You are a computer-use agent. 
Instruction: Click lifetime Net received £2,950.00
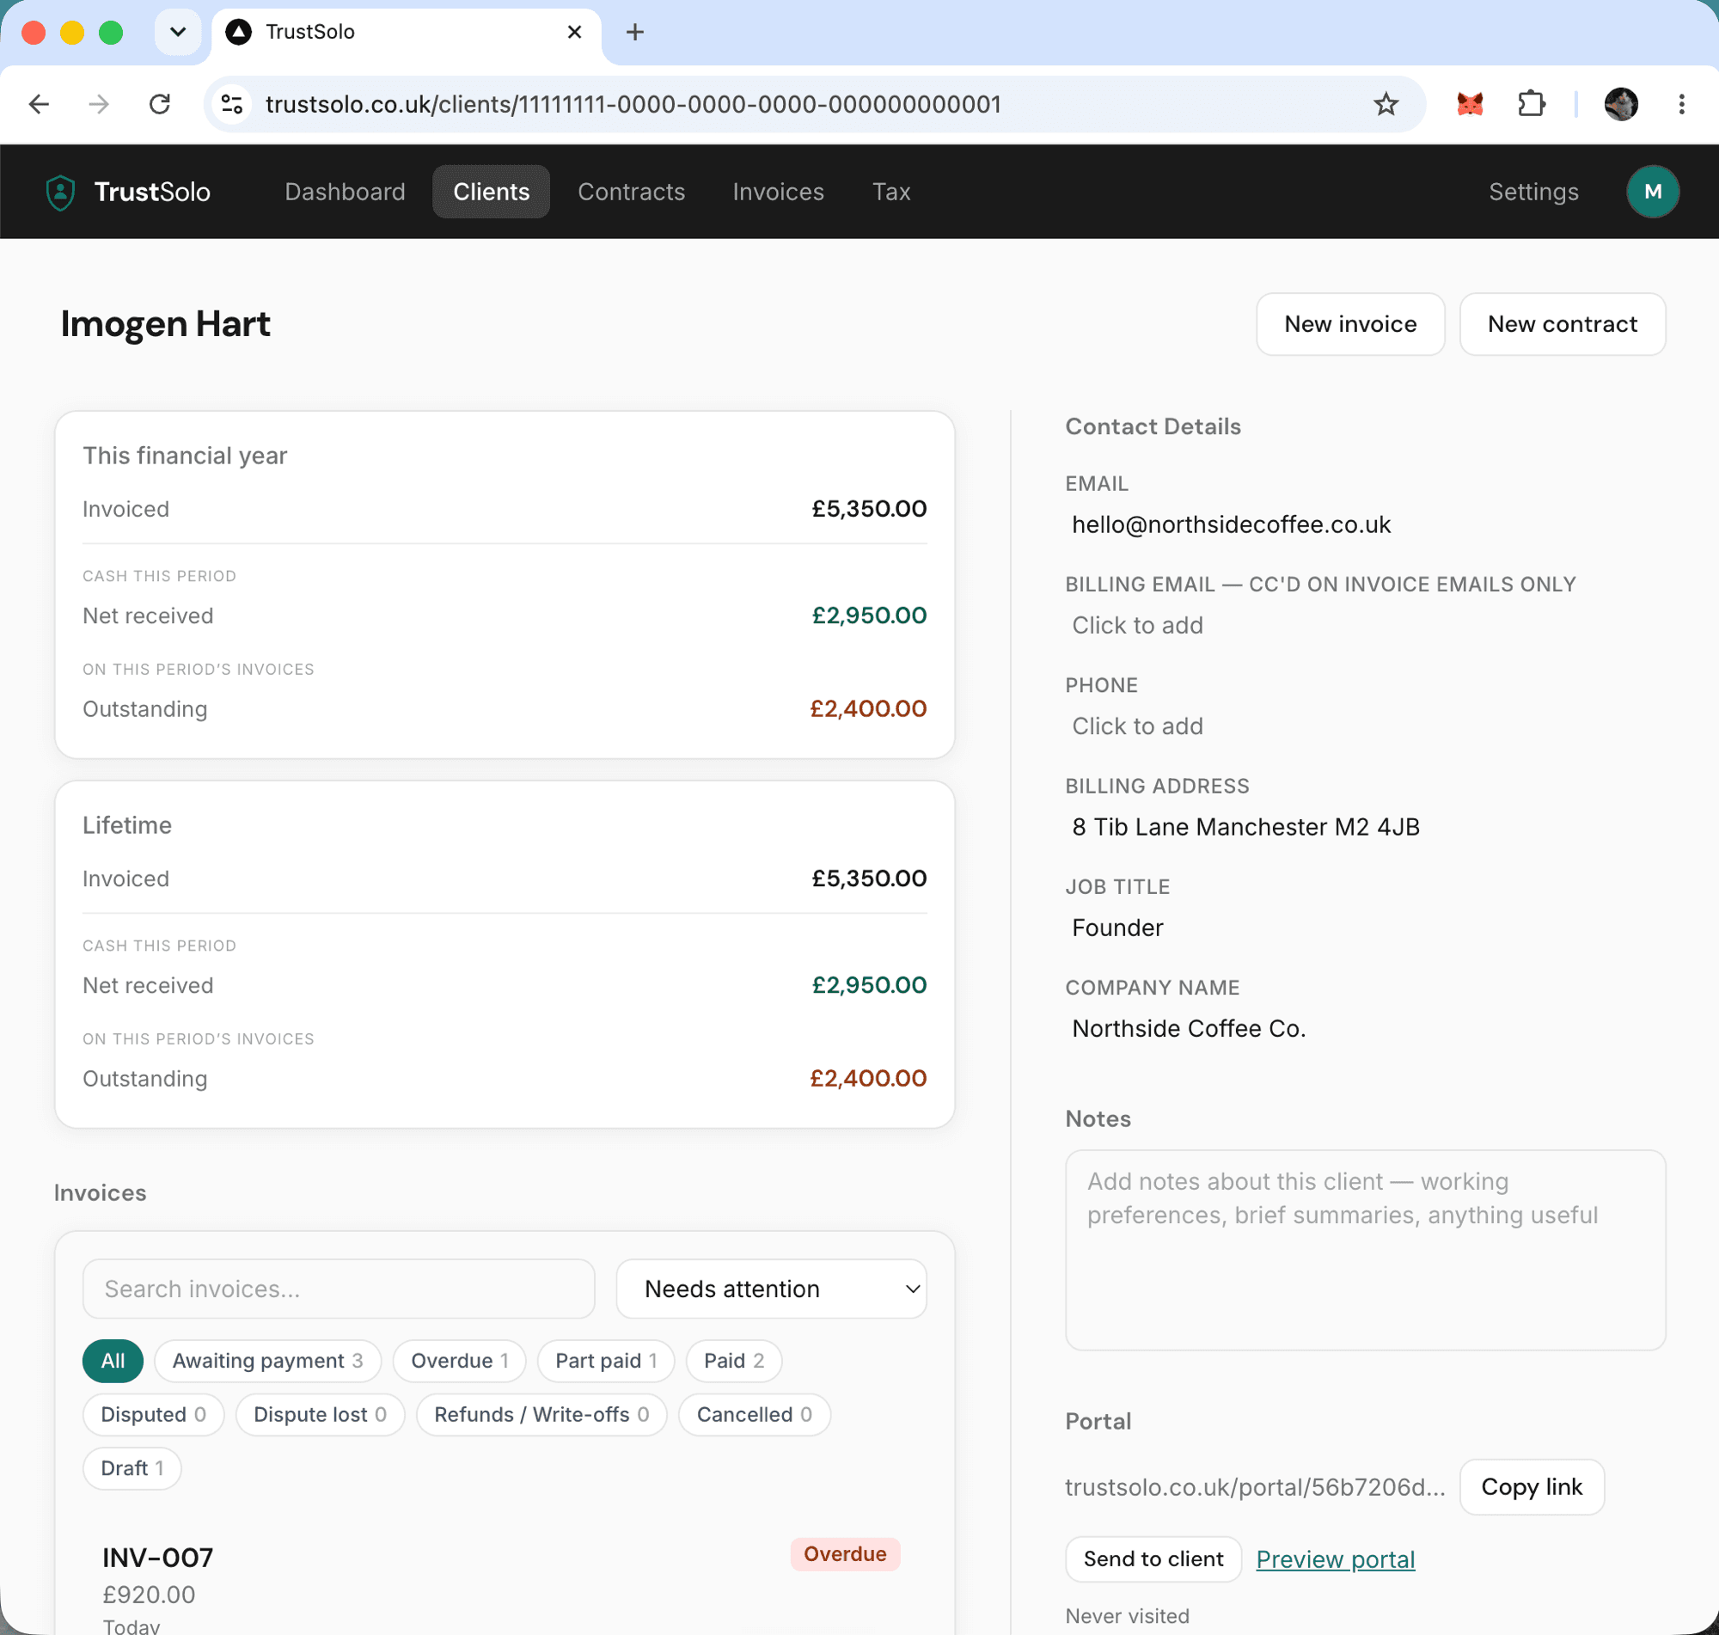(x=869, y=985)
